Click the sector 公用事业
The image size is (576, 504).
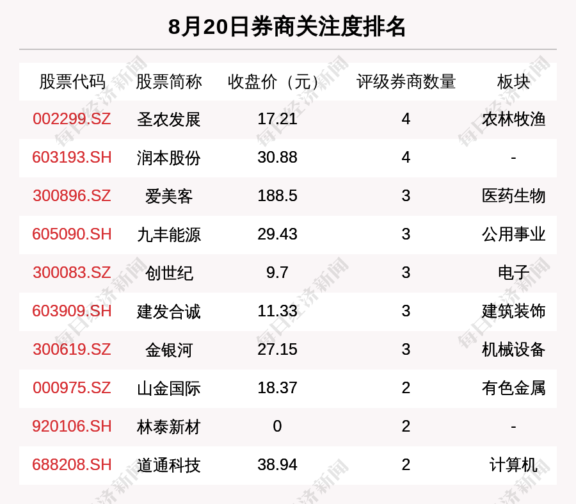click(x=513, y=234)
